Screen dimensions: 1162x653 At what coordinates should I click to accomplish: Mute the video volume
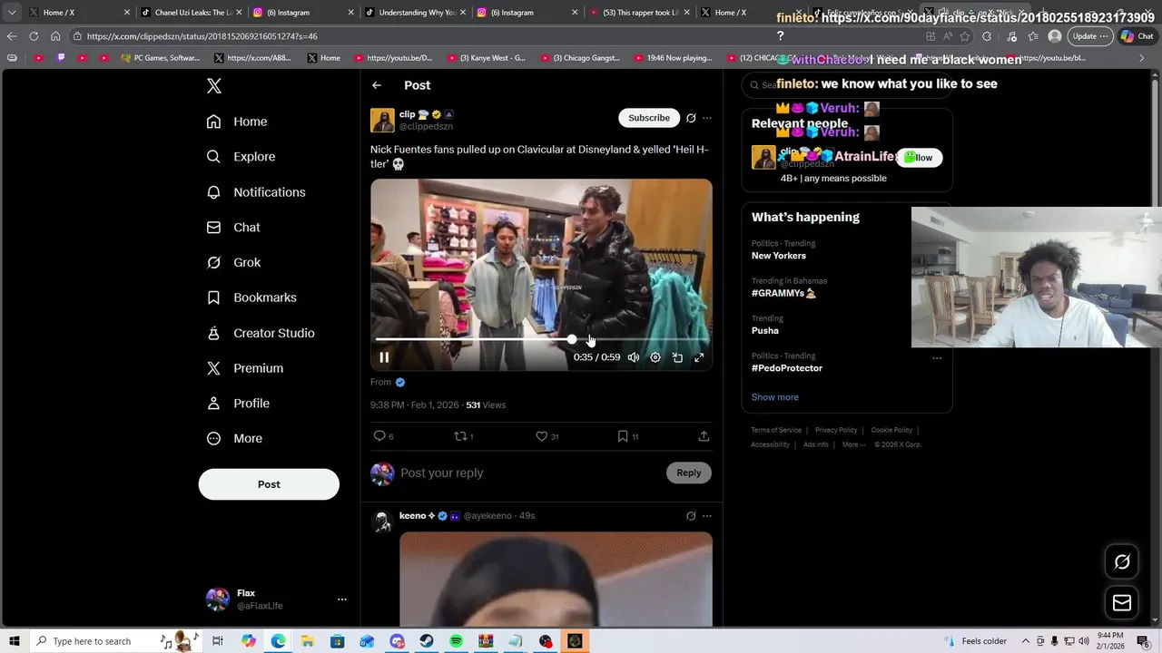634,357
